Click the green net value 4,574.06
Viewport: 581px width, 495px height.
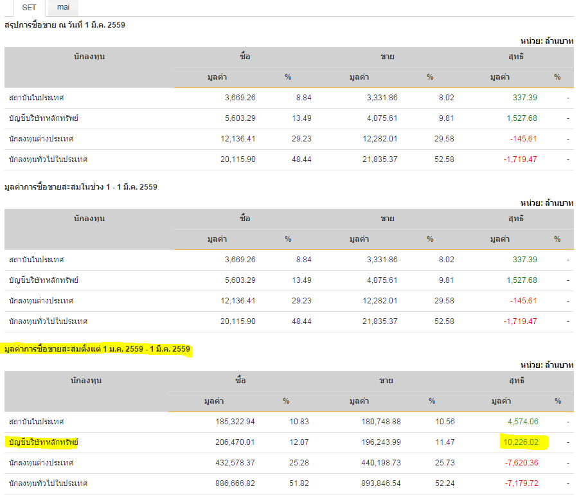(523, 422)
